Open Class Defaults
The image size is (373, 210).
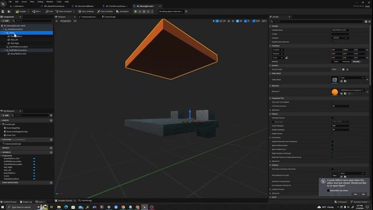click(105, 12)
